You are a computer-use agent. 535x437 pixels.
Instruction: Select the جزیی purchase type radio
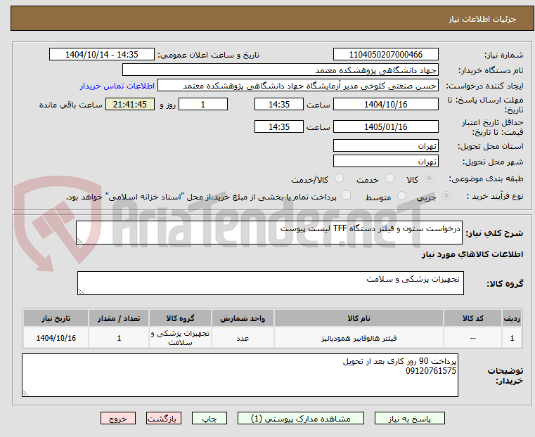[446, 195]
